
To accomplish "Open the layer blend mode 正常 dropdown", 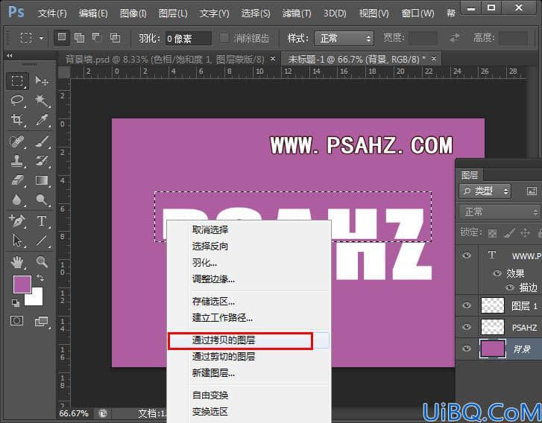I will point(500,211).
